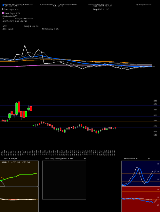Click the 'CL: 2.70' closing price
The height and width of the screenshot is (212, 160).
pos(58,6)
